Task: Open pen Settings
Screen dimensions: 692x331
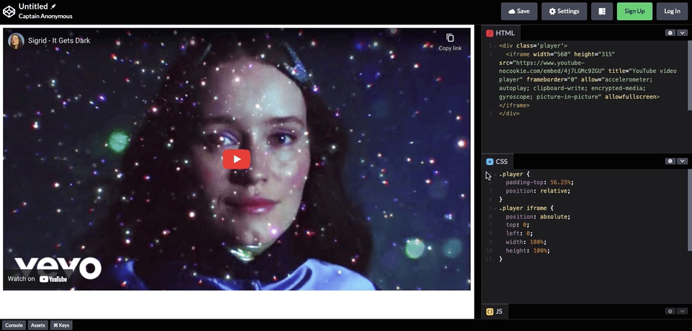Action: pyautogui.click(x=564, y=12)
